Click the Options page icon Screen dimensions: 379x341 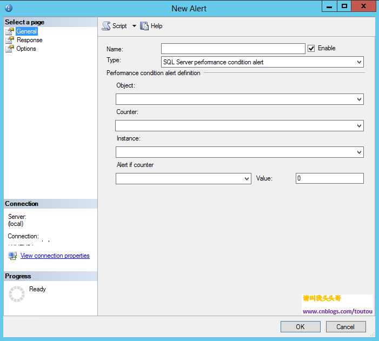pyautogui.click(x=10, y=49)
